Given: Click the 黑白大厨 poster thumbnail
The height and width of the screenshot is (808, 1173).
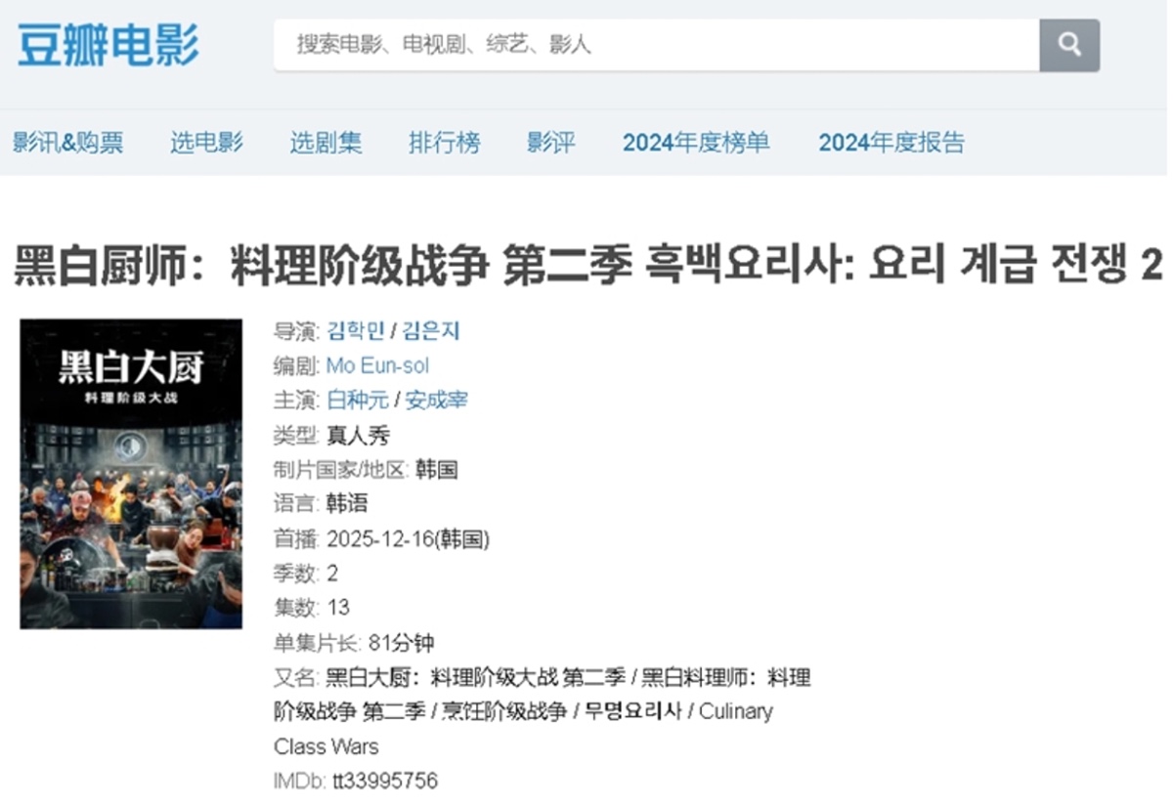Looking at the screenshot, I should coord(131,474).
